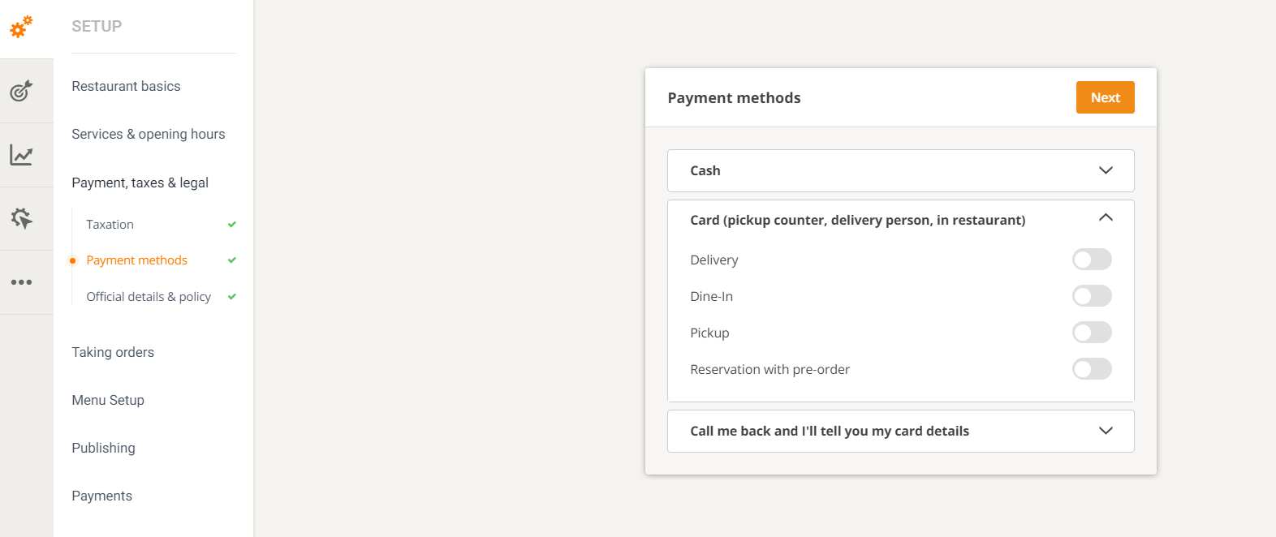Viewport: 1276px width, 537px height.
Task: Open the Setup section via gears icon
Action: click(20, 27)
